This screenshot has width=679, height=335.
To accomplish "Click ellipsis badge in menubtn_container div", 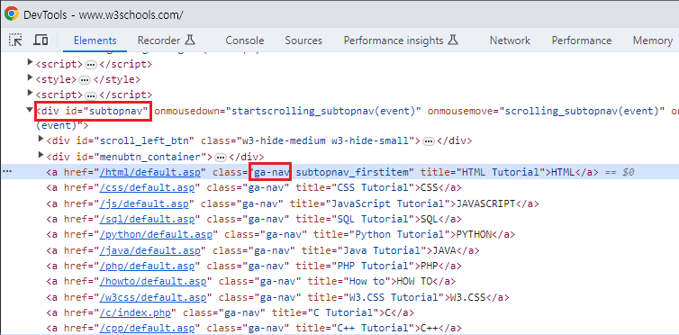I will (221, 157).
